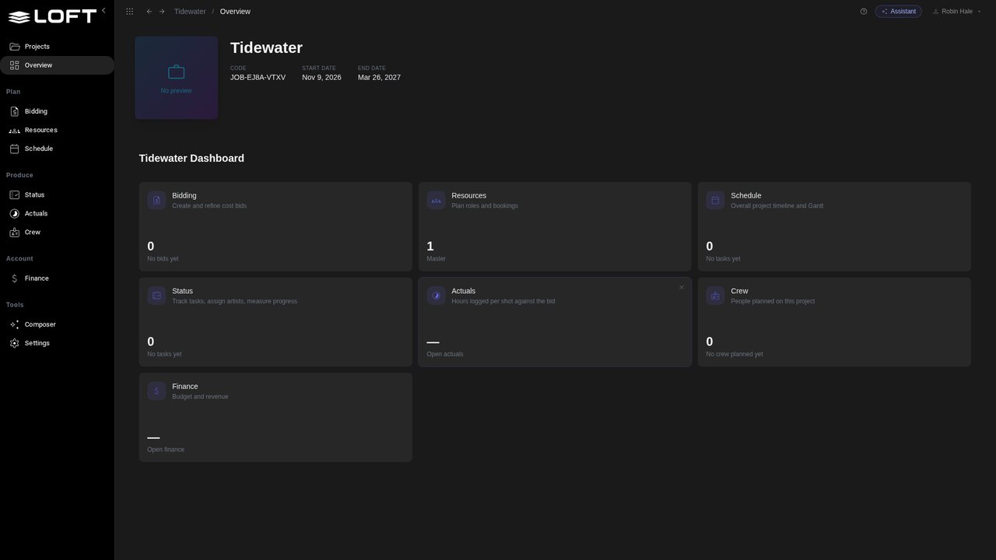
Task: Click the end date Mar 26, 2027
Action: tap(379, 78)
